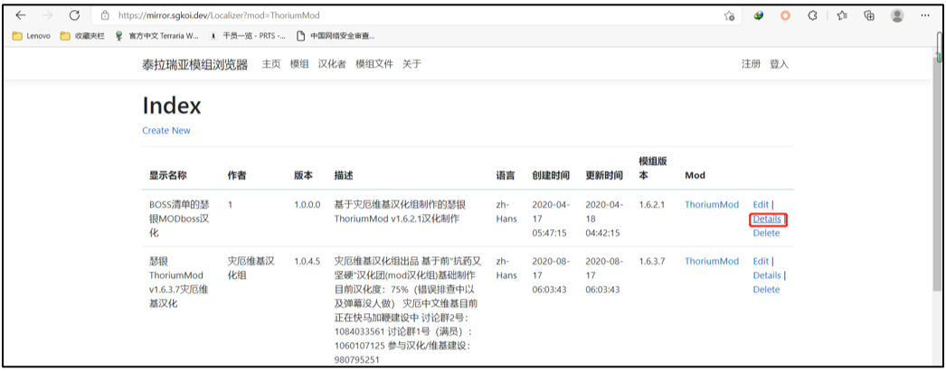Click the 描述 column header
Image resolution: width=946 pixels, height=371 pixels.
tap(344, 176)
